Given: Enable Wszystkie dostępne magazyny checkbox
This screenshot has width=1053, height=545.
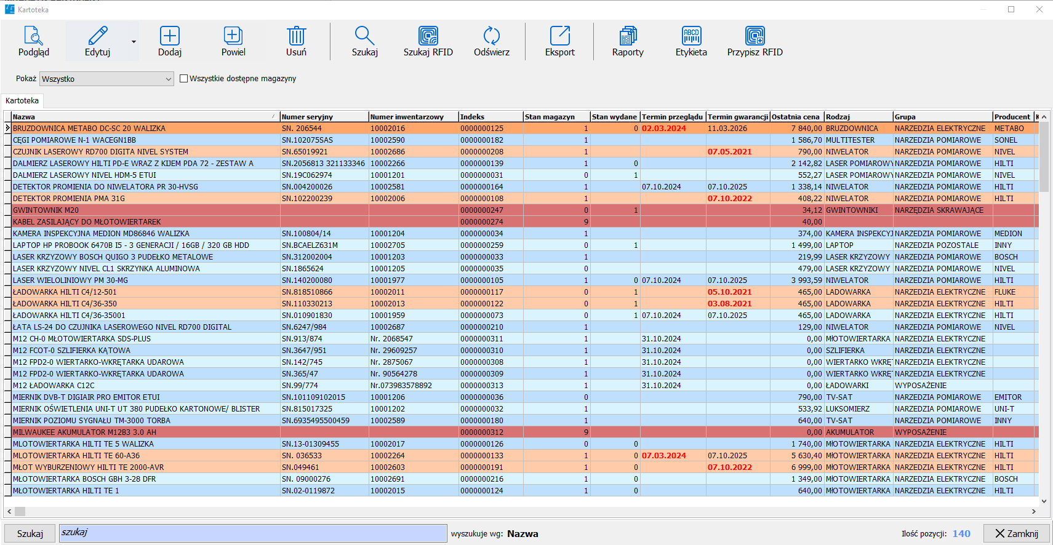Looking at the screenshot, I should pyautogui.click(x=183, y=79).
